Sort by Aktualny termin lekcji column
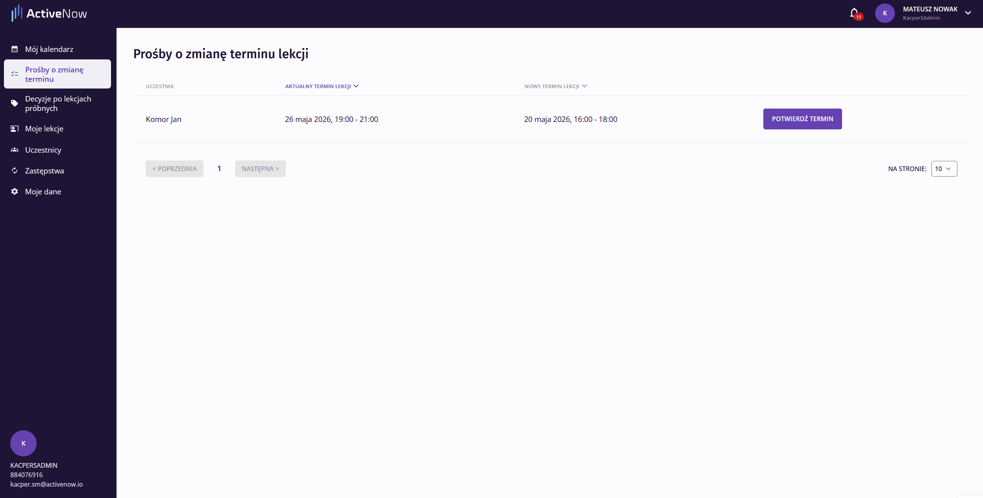983x498 pixels. [322, 86]
